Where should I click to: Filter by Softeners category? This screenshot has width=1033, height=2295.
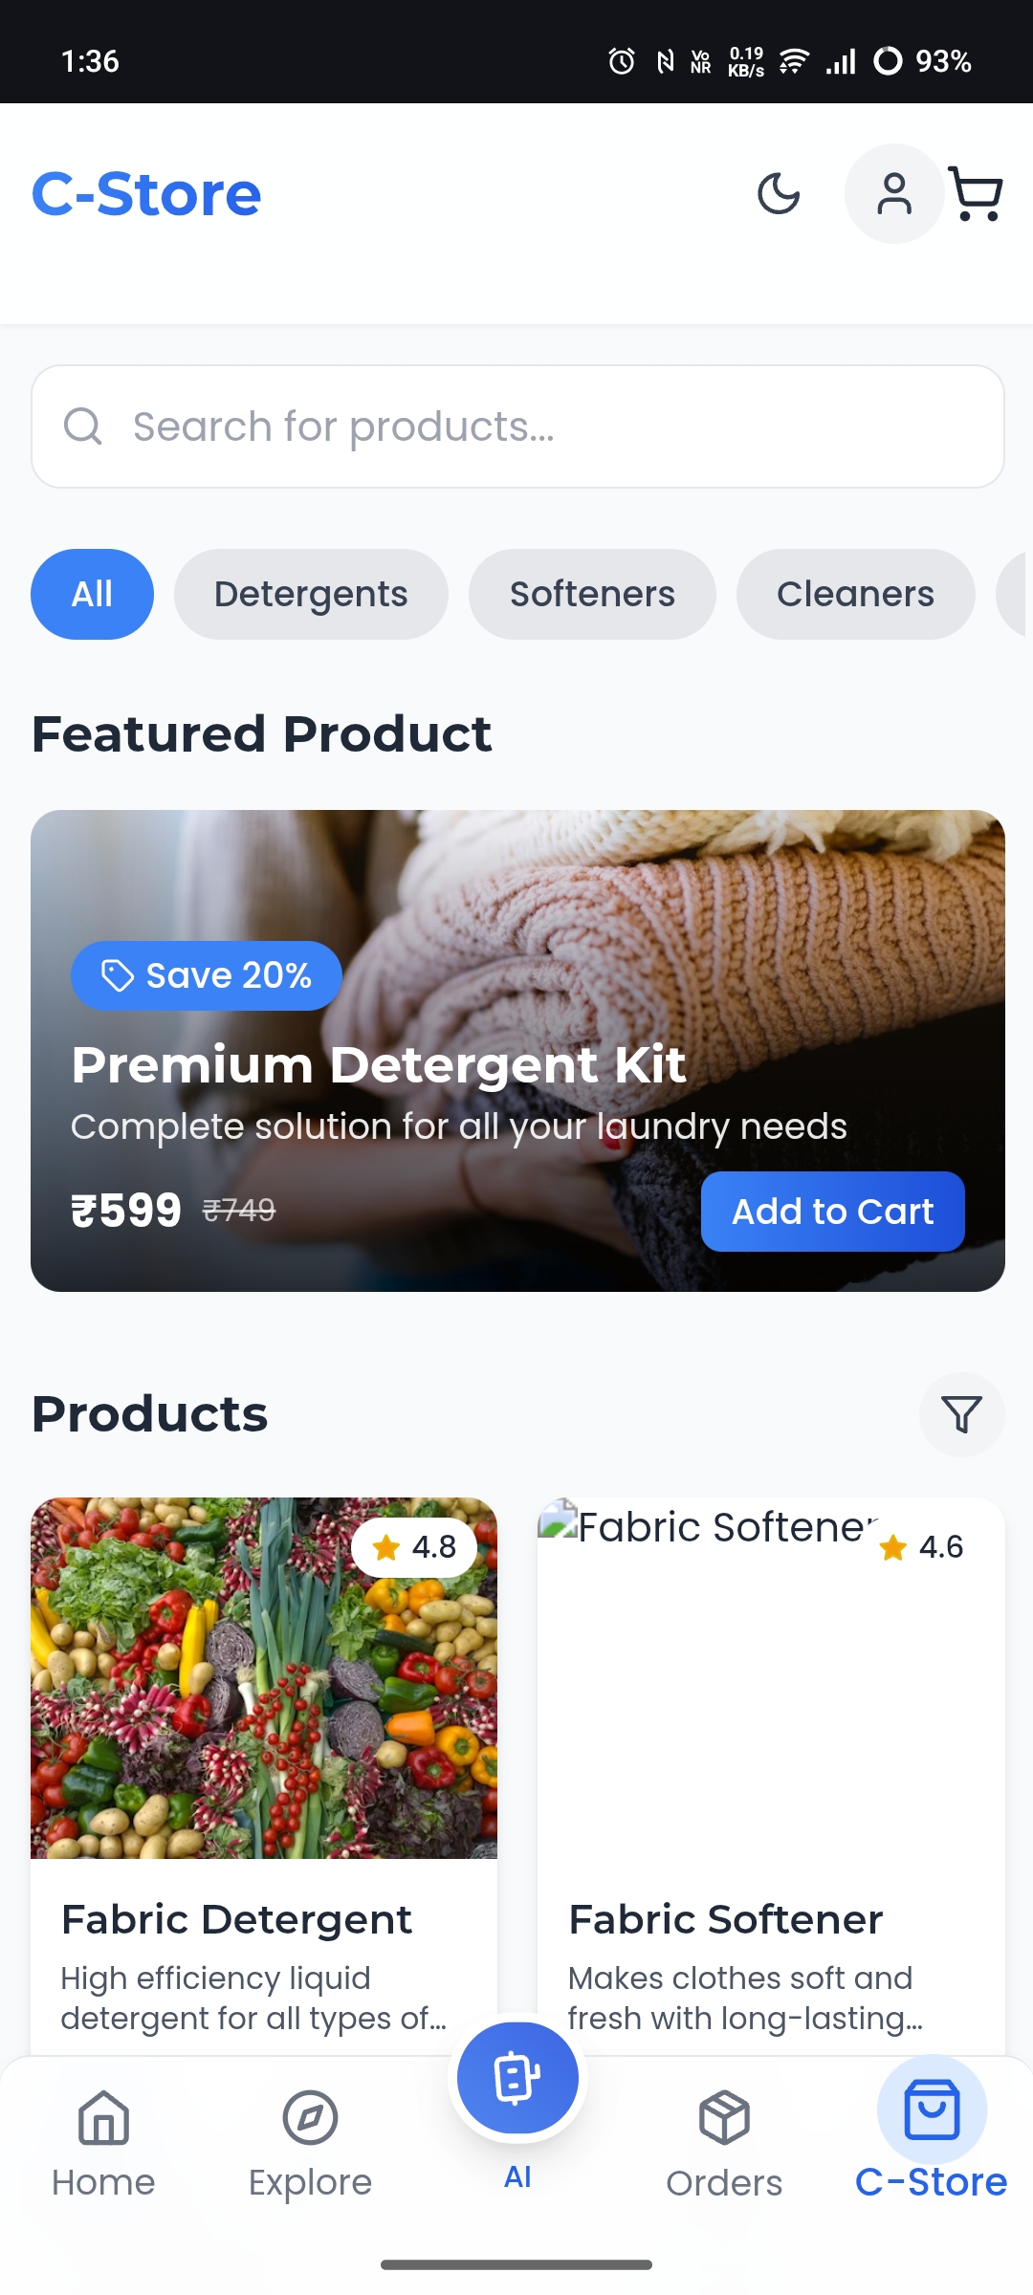592,594
